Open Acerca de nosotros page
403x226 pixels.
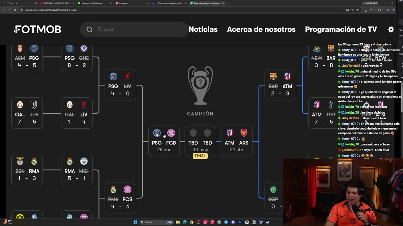(x=261, y=29)
